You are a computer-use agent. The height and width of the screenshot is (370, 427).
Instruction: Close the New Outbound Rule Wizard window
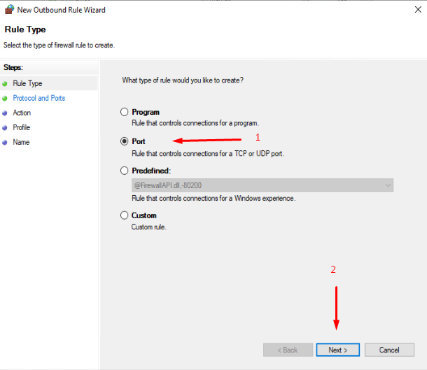click(x=418, y=10)
